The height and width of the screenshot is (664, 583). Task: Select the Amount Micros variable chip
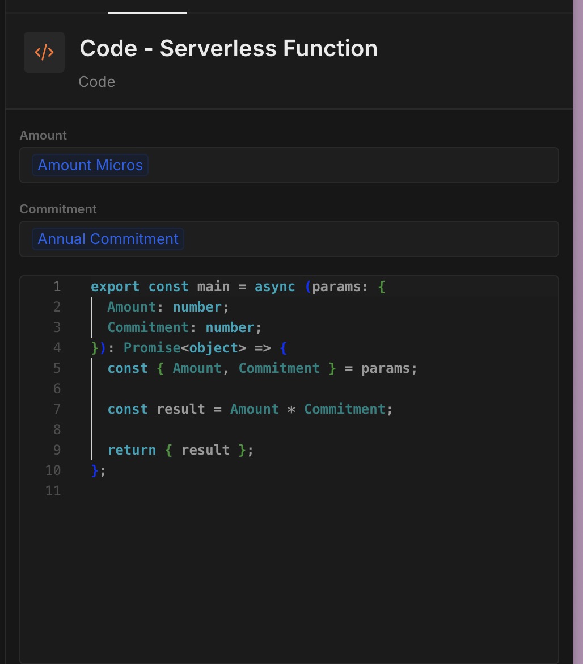pos(90,165)
